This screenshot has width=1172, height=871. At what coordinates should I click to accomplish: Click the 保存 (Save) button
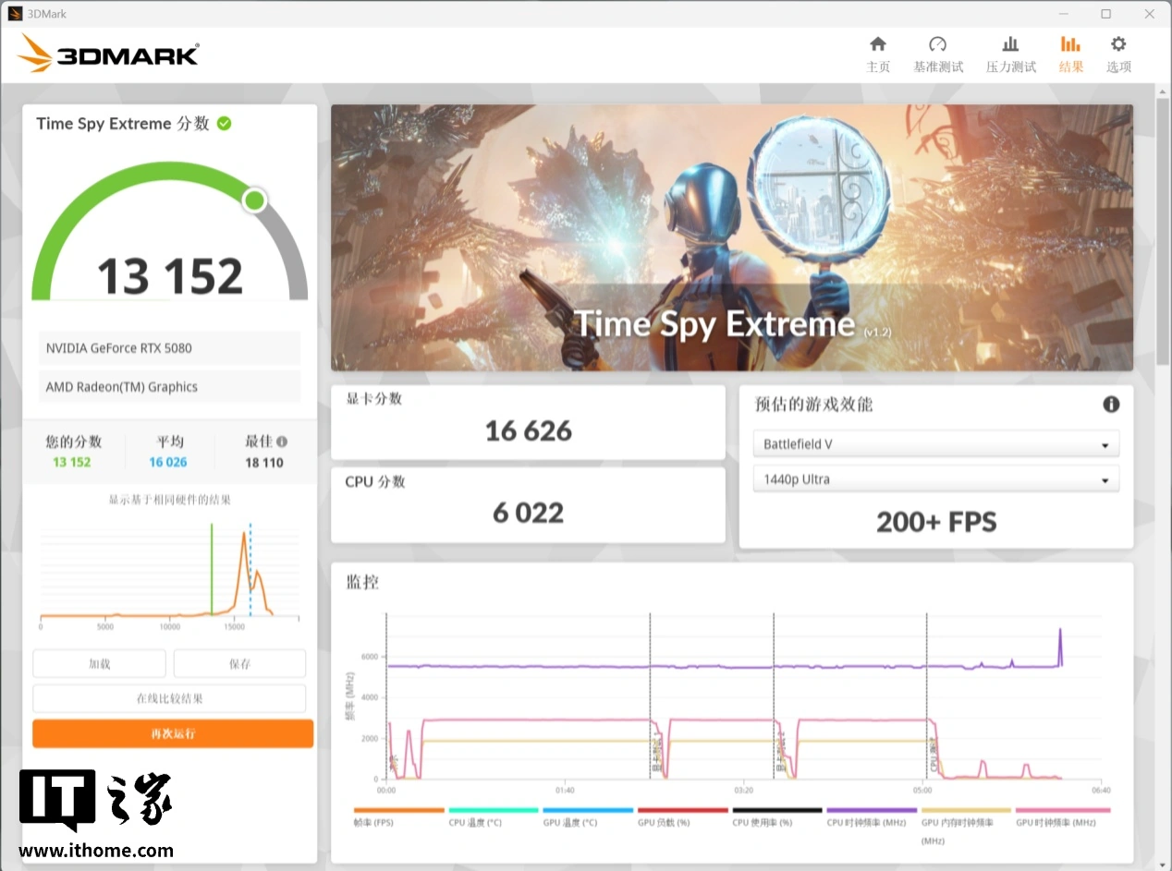pyautogui.click(x=239, y=663)
